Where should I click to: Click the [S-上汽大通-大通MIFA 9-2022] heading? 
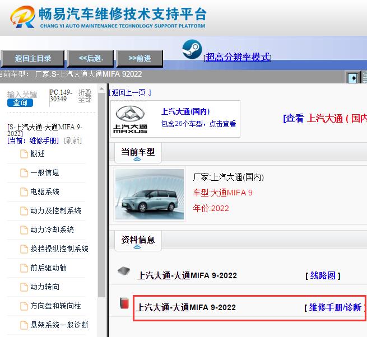45,130
